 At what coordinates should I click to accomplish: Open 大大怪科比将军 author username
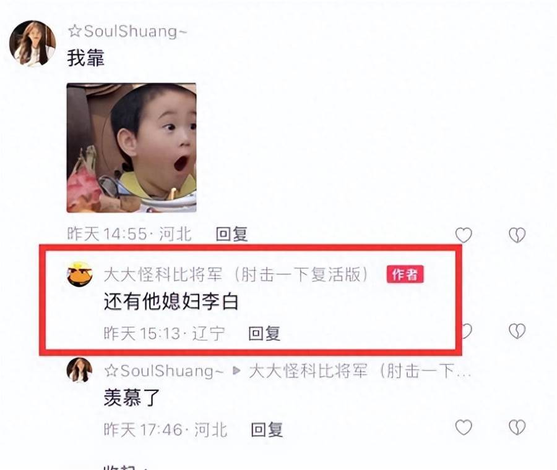(236, 274)
